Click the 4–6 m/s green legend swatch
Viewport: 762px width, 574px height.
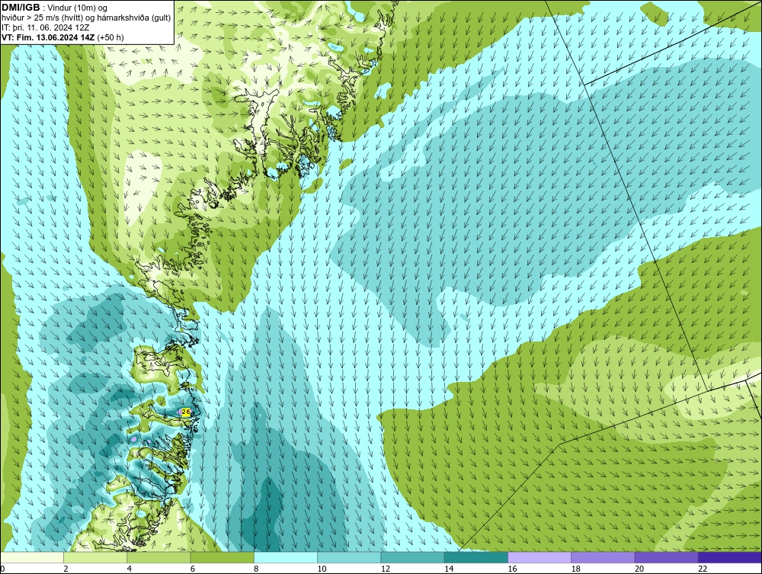click(x=159, y=557)
